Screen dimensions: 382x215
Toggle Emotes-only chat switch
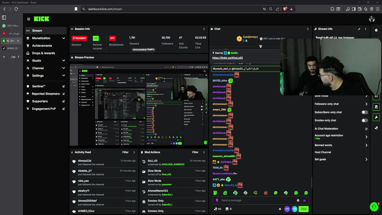tap(365, 120)
